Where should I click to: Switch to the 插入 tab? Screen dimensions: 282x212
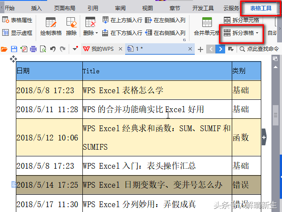click(x=36, y=8)
